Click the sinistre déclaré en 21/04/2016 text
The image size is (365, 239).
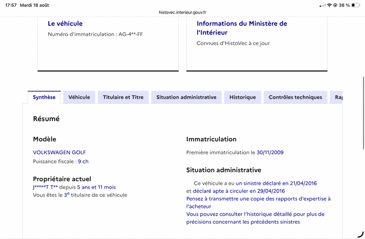pos(276,183)
